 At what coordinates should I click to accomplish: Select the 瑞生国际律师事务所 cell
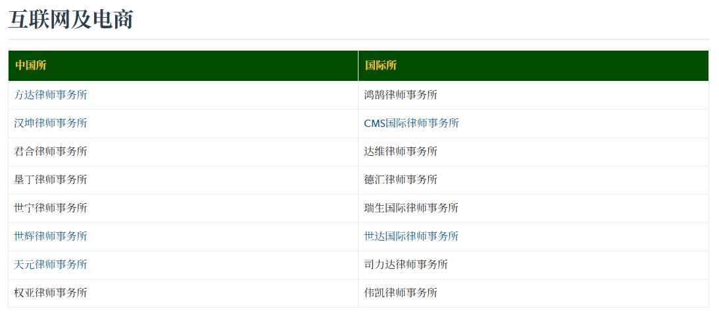coord(533,208)
